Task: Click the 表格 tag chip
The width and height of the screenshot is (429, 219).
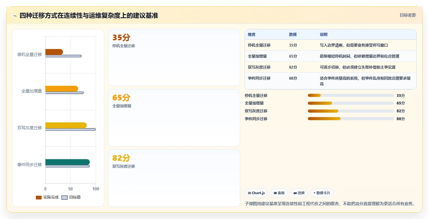Action: click(279, 193)
